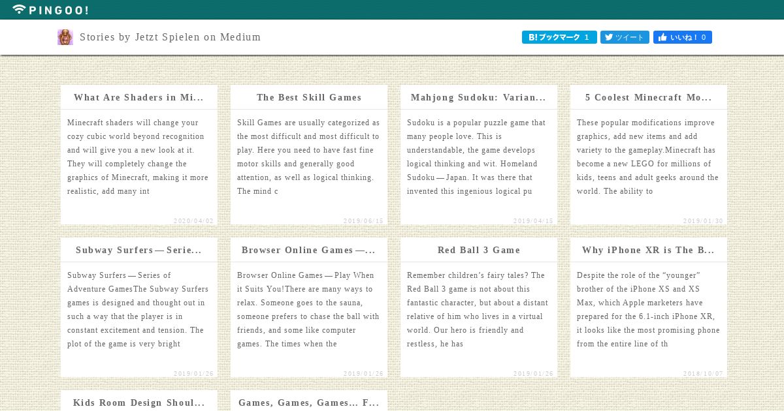This screenshot has width=784, height=411.
Task: Click the date 2020/04/02
Action: pos(193,221)
